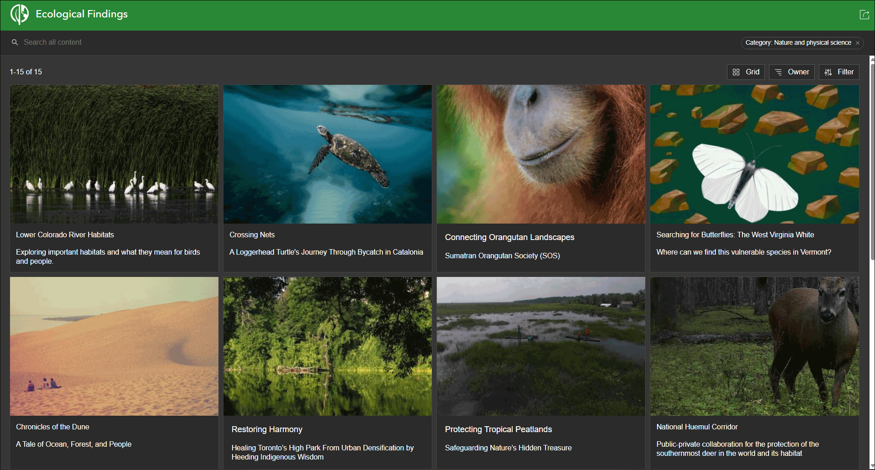Click the Ecological Findings site title
The width and height of the screenshot is (875, 470).
click(x=82, y=14)
